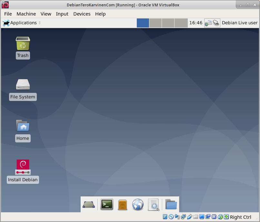The height and width of the screenshot is (222, 260).
Task: Open the Applications menu
Action: tap(20, 23)
